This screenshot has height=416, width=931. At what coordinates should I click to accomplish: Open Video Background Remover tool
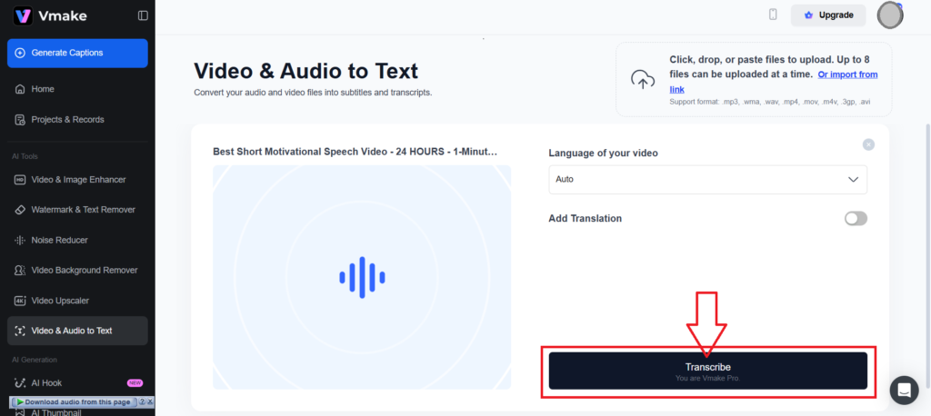click(84, 271)
